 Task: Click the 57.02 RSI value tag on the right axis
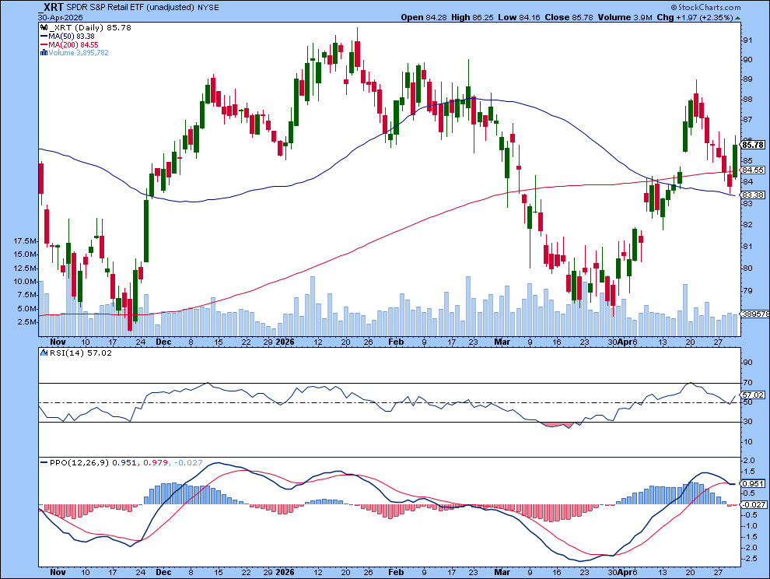click(x=753, y=395)
